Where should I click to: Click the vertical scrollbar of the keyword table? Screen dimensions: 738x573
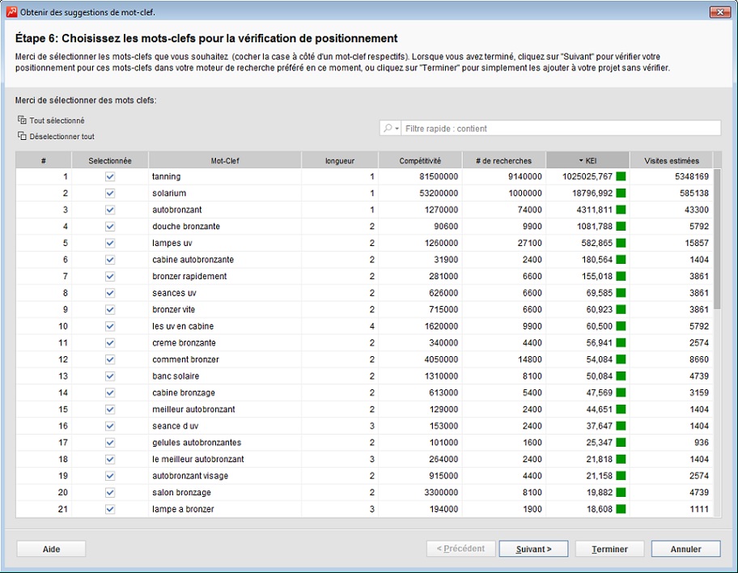pyautogui.click(x=717, y=243)
